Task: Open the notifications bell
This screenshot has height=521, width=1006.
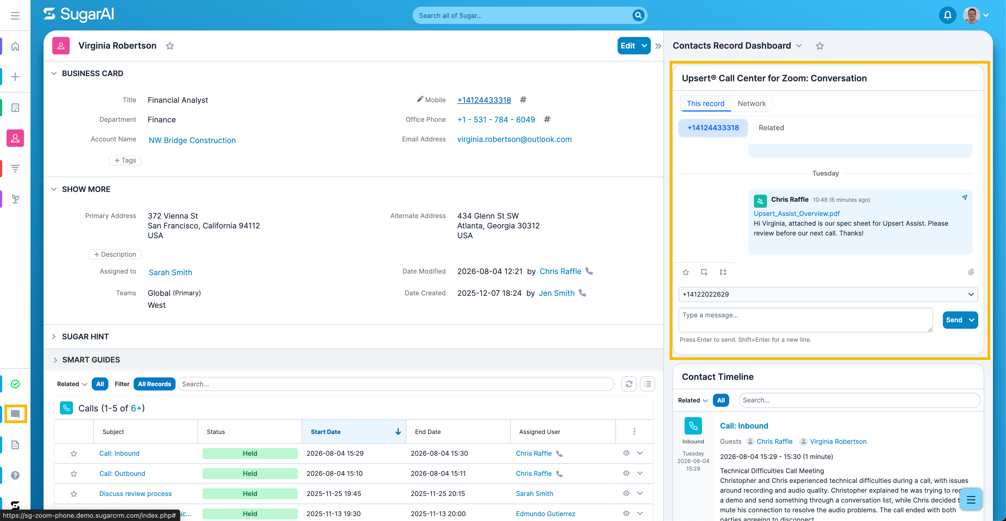Action: click(x=947, y=15)
